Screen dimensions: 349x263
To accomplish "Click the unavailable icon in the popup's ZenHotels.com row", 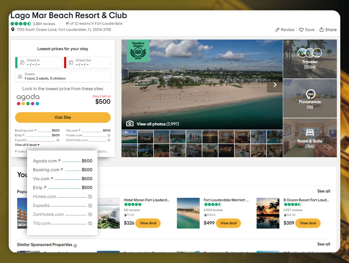I will point(90,214).
